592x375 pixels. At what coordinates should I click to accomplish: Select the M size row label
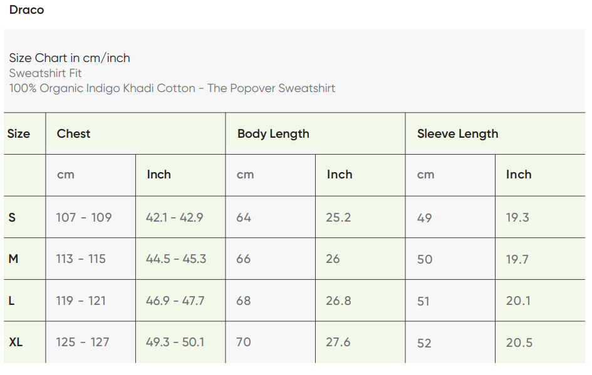[13, 259]
